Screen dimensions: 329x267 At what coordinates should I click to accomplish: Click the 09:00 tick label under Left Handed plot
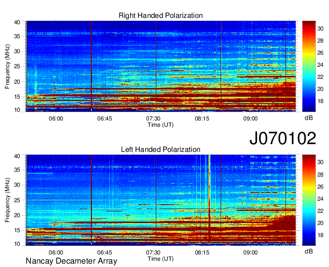(x=251, y=252)
